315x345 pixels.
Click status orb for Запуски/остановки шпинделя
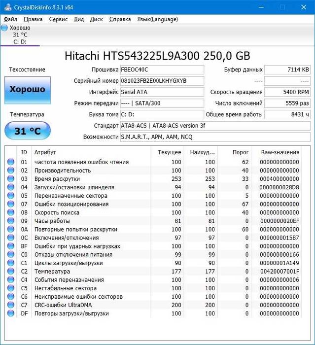(x=10, y=187)
